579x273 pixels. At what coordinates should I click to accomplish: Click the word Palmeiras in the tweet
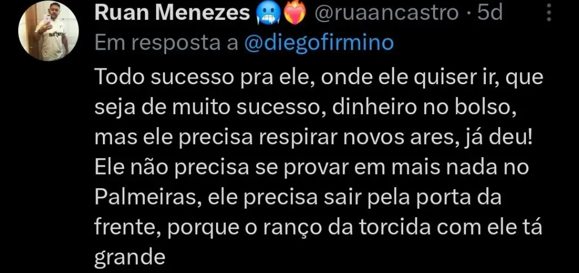tap(148, 198)
